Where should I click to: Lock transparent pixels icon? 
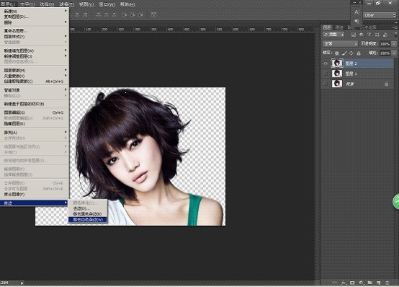pos(336,53)
